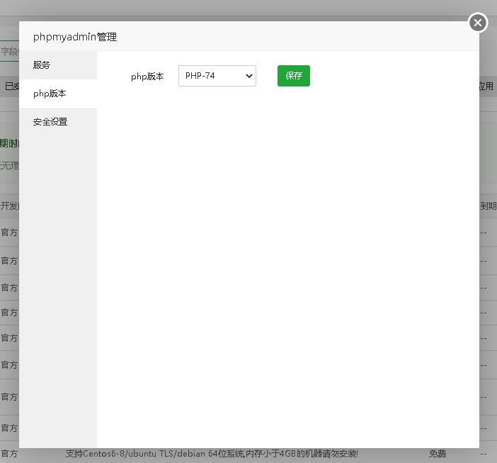Click the 免费 text in background row

pyautogui.click(x=438, y=454)
